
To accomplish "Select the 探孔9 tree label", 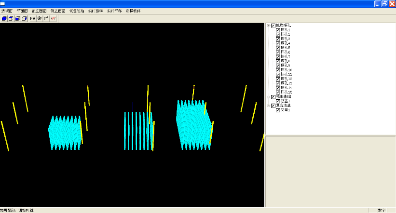I will [286, 66].
